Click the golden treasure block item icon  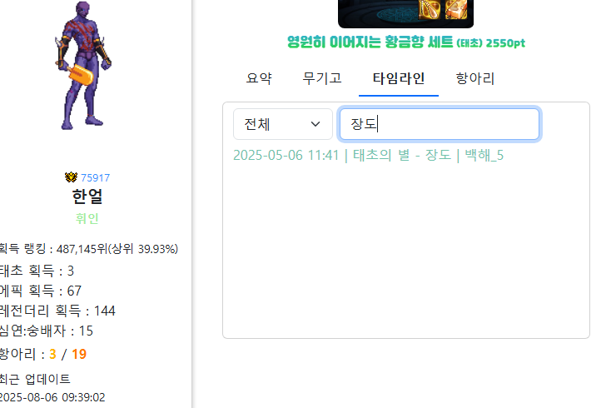pos(455,9)
